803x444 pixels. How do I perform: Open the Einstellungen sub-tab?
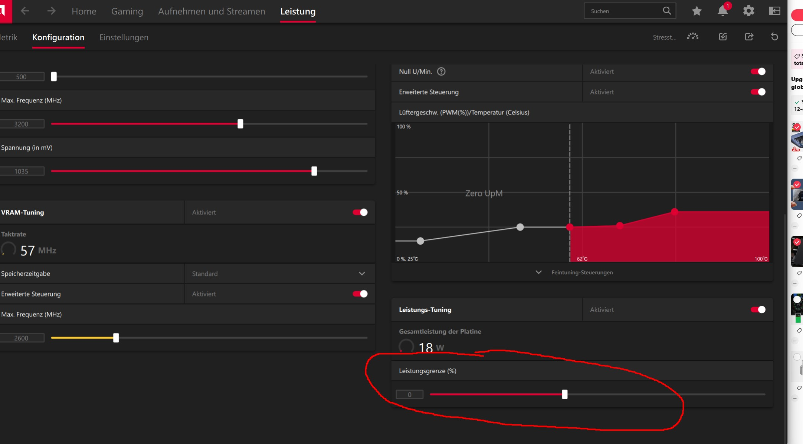click(x=124, y=37)
